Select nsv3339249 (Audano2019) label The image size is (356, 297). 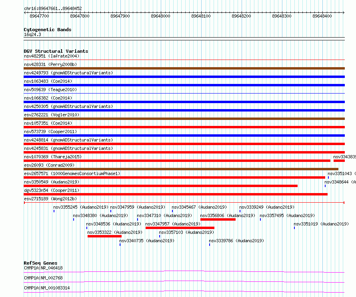(x=267, y=207)
